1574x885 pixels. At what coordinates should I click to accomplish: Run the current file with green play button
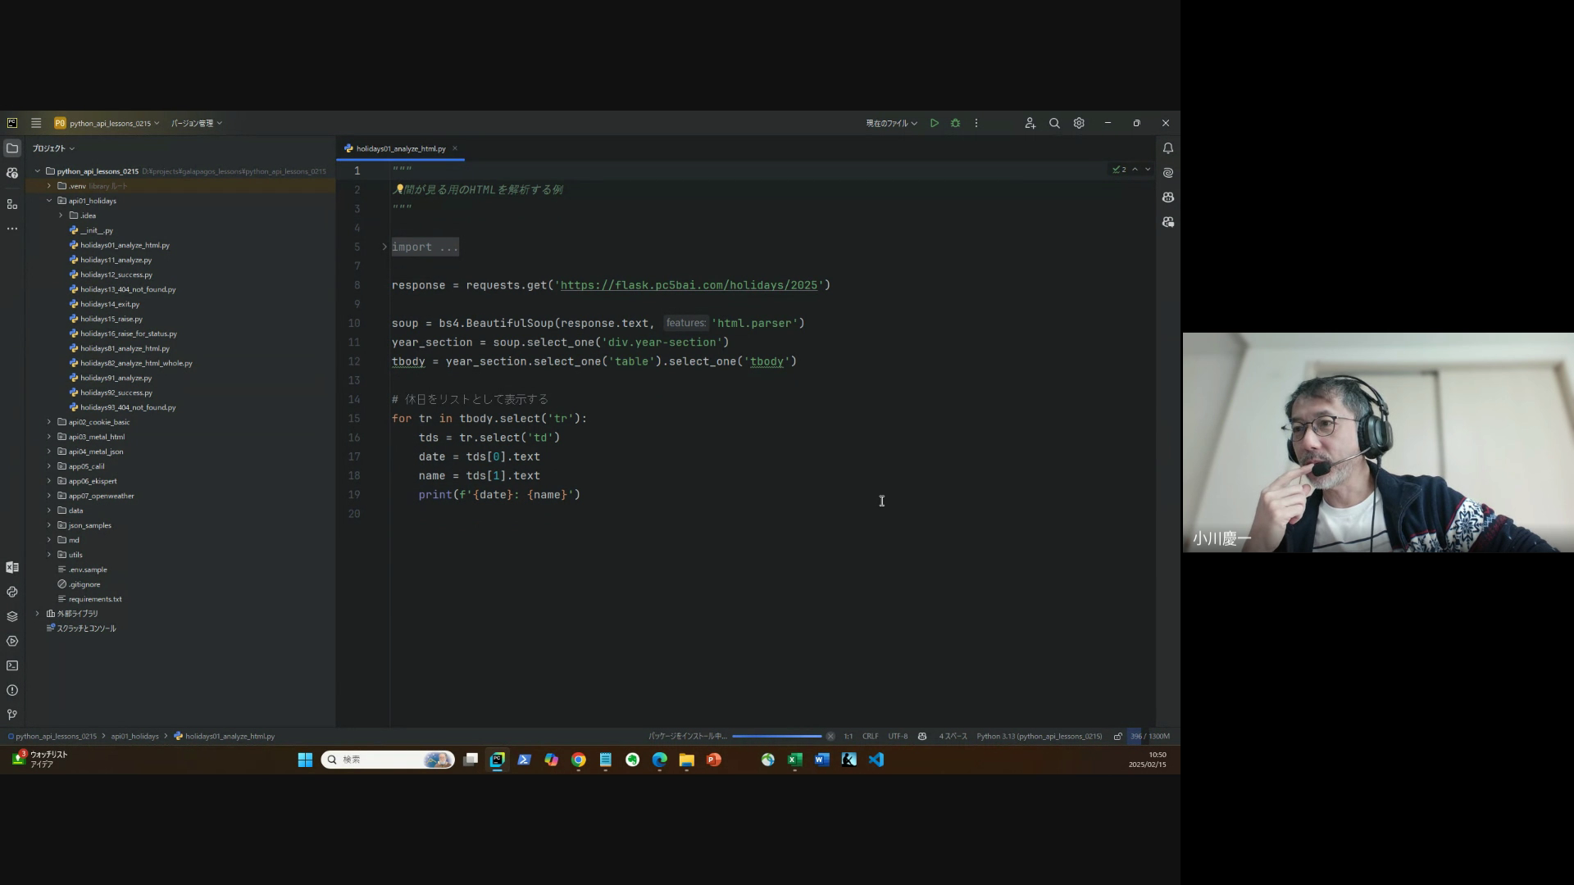(934, 123)
